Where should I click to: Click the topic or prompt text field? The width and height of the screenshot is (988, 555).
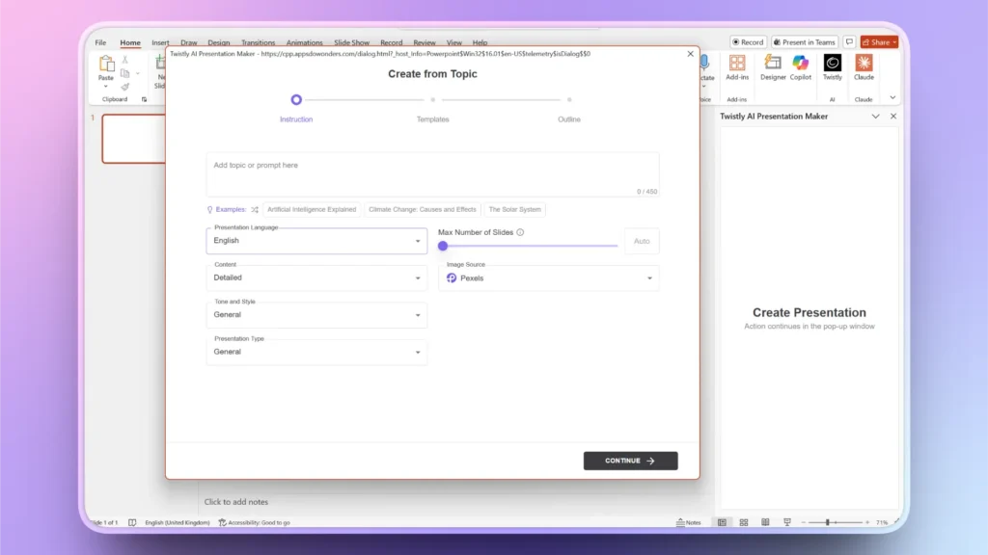coord(432,174)
